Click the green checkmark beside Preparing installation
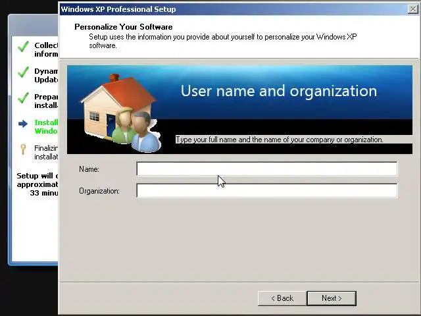 point(23,98)
